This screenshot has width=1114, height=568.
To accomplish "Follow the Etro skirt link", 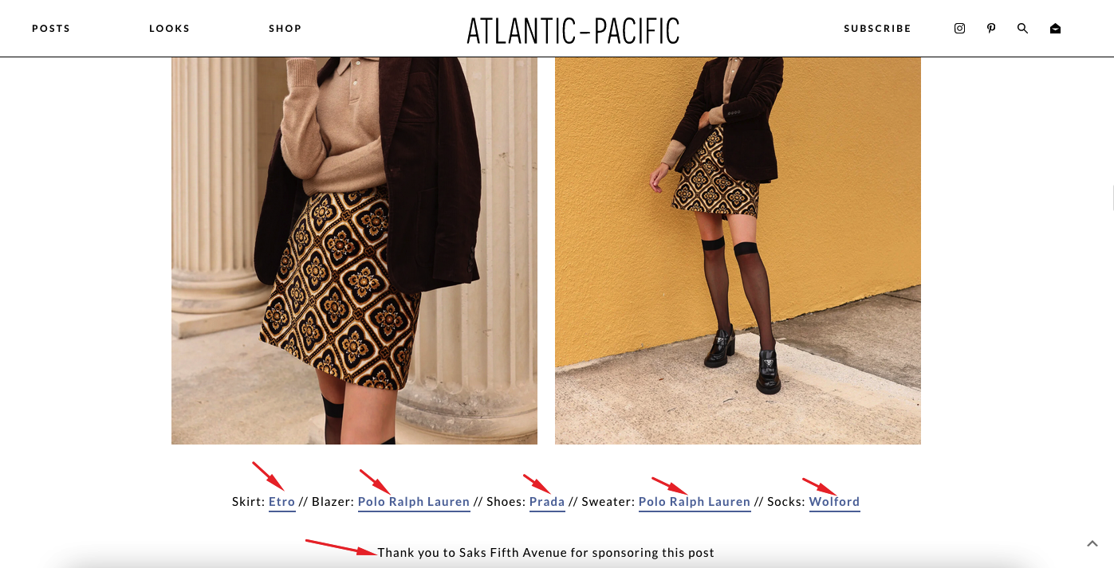I will pos(282,502).
